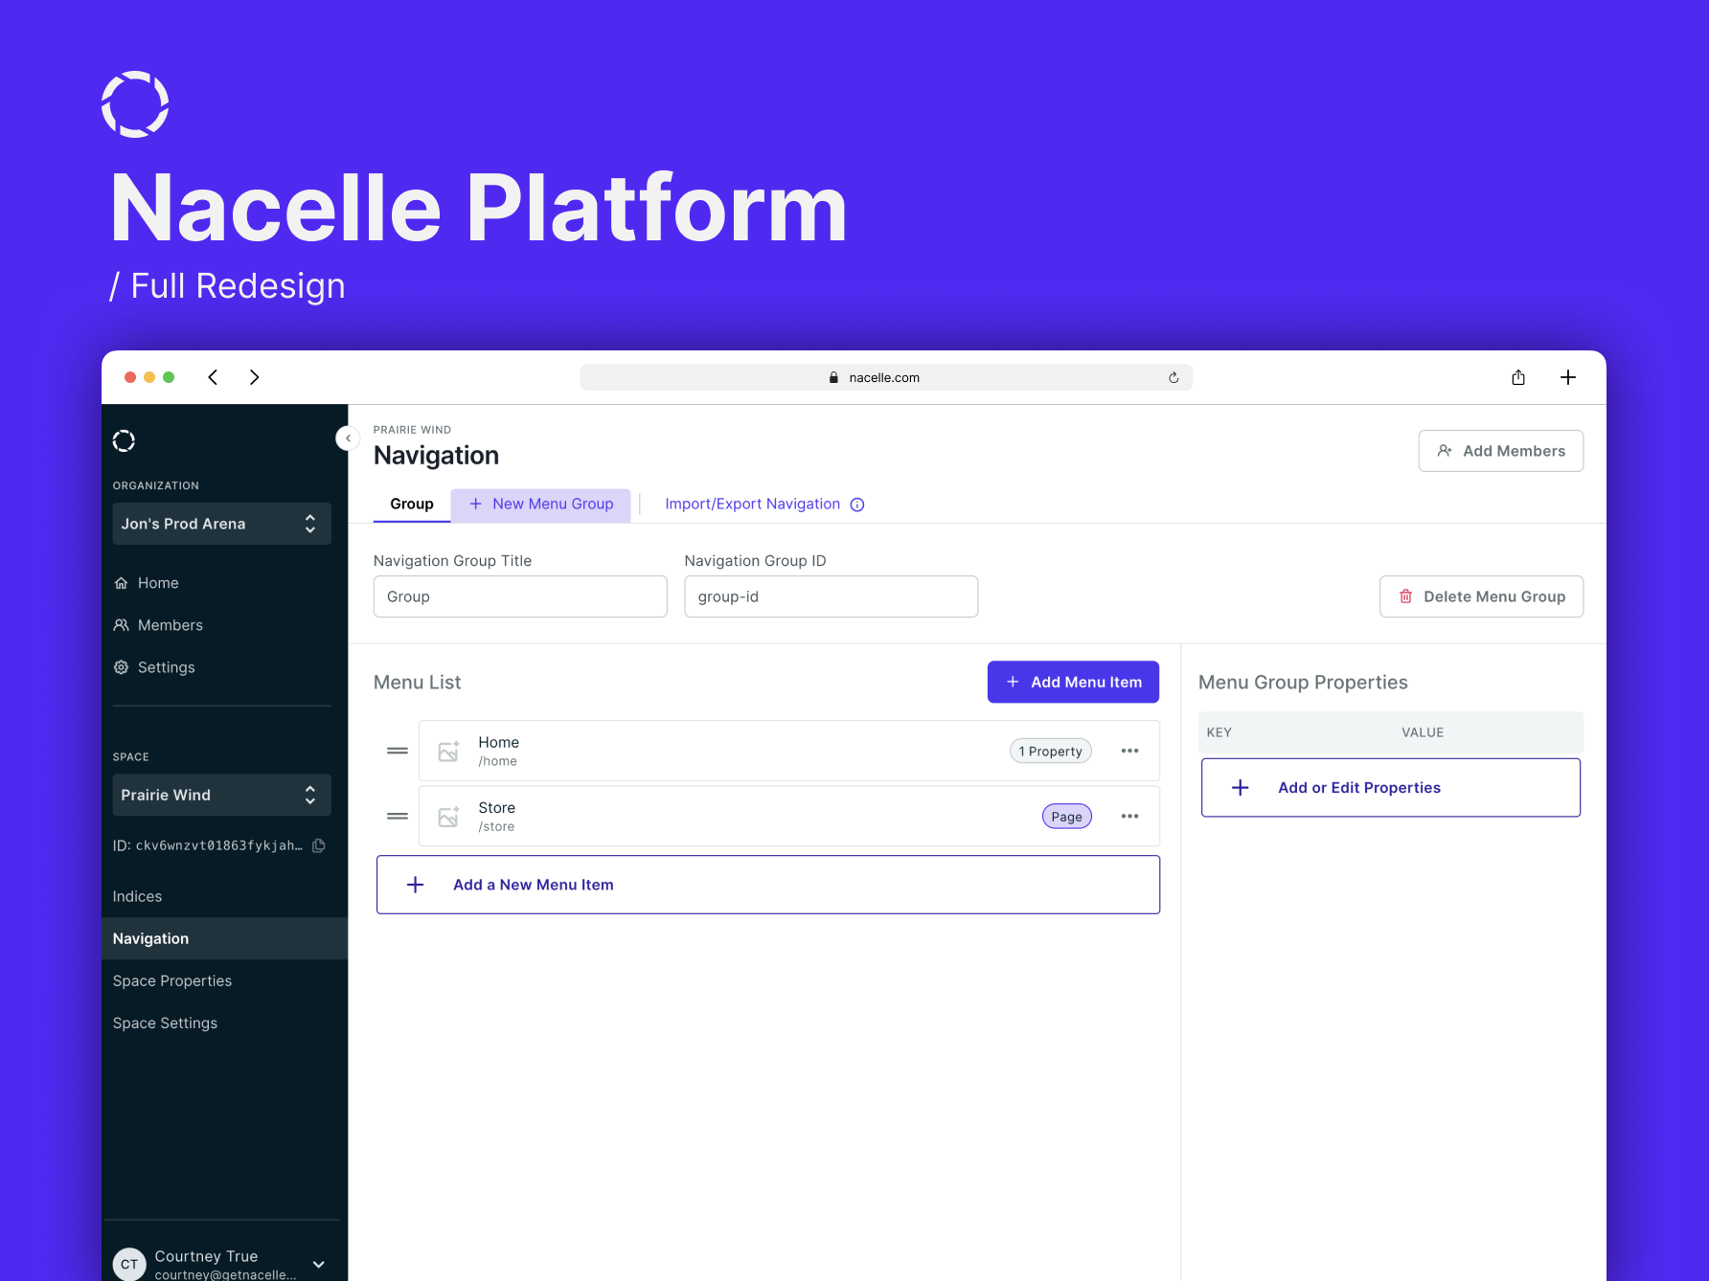Screen dimensions: 1709x1281
Task: Click the /home path text
Action: [498, 762]
